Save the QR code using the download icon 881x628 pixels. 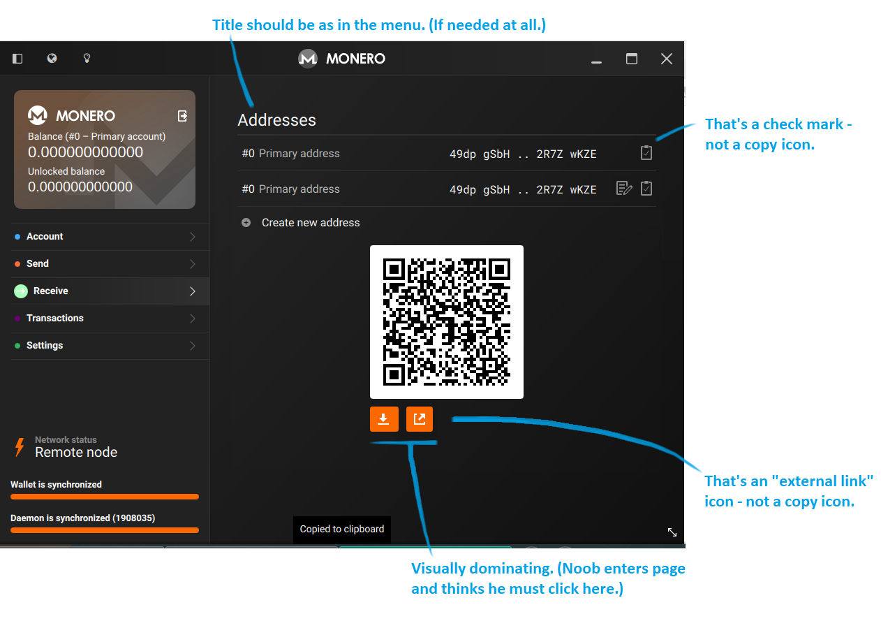(384, 418)
